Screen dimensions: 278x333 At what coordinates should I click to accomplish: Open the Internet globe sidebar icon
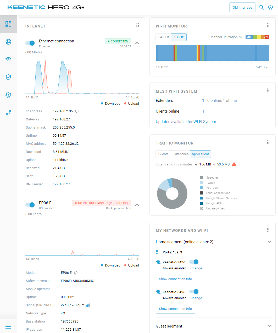[8, 42]
